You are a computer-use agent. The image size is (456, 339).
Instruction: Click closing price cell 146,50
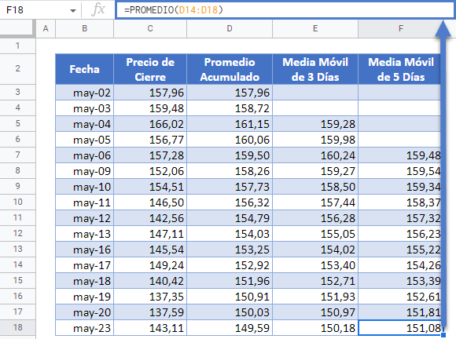[150, 202]
